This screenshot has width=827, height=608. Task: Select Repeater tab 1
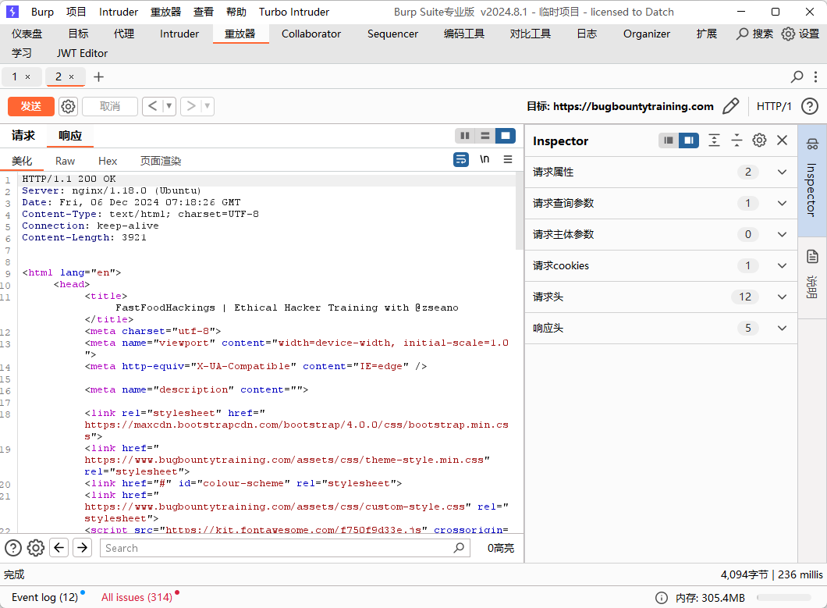15,77
